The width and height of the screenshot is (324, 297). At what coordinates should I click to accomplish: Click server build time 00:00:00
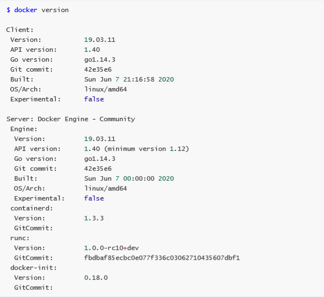click(139, 179)
